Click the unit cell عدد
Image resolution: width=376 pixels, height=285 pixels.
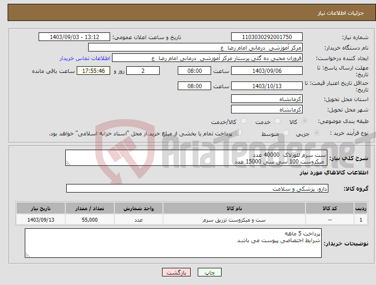pyautogui.click(x=139, y=220)
